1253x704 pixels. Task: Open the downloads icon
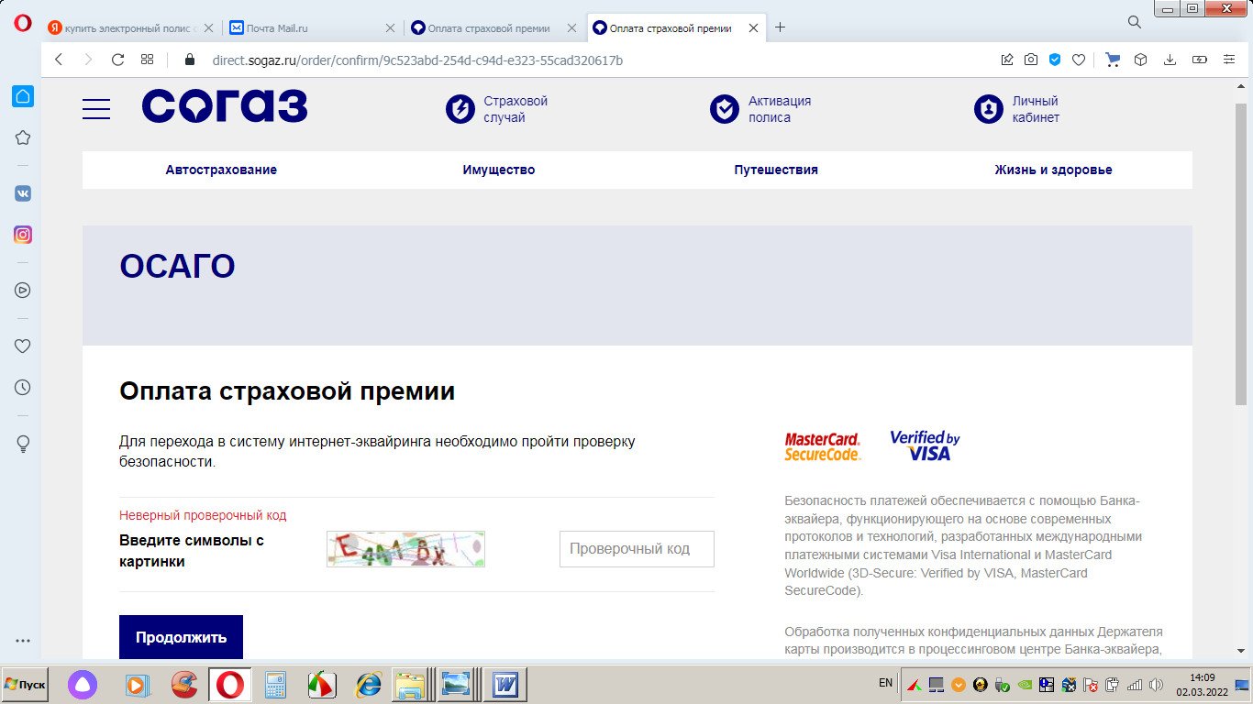point(1170,60)
